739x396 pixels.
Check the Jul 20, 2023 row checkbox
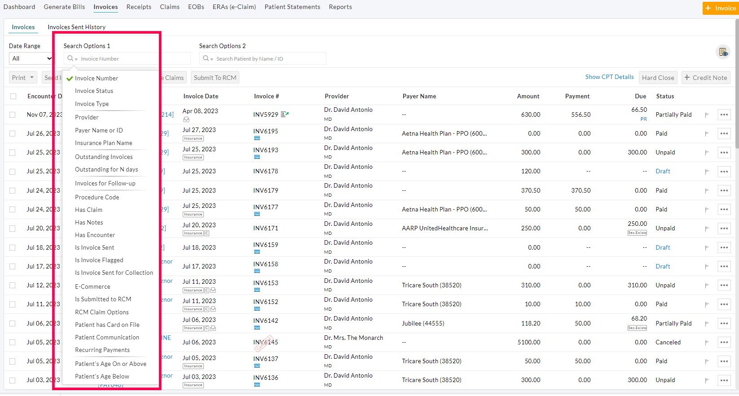(13, 229)
